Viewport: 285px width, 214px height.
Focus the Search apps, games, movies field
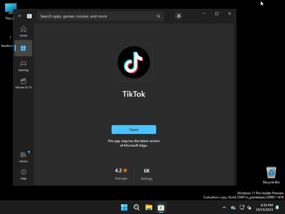(100, 16)
